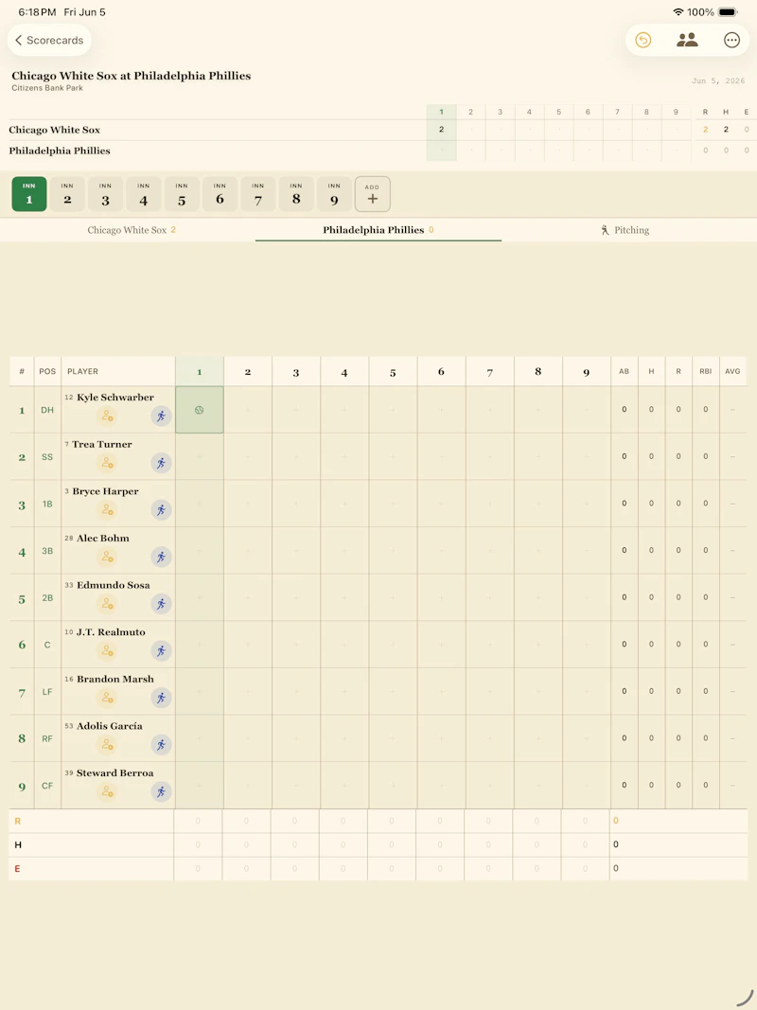This screenshot has width=757, height=1010.
Task: Select Edmundo Sosa player name
Action: point(114,585)
